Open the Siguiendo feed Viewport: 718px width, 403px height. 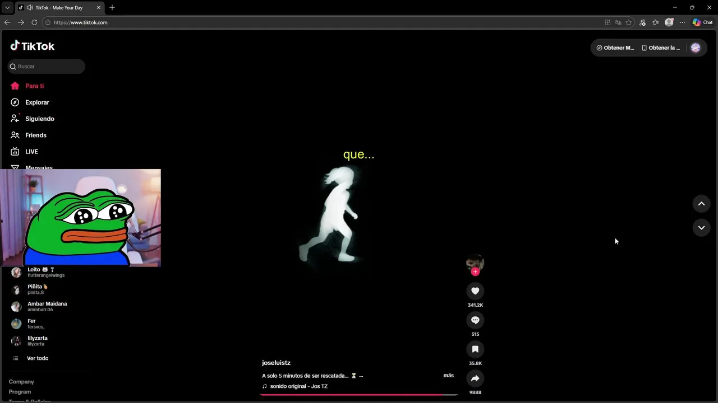32,119
